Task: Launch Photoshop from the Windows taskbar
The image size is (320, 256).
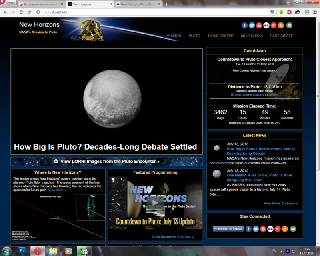Action: point(22,251)
